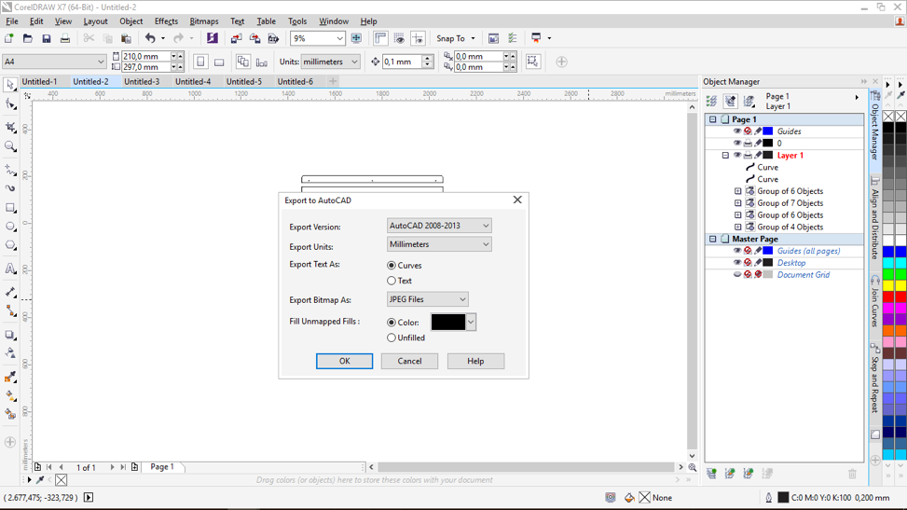The width and height of the screenshot is (907, 510).
Task: Select the Zoom tool in toolbox
Action: coord(10,146)
